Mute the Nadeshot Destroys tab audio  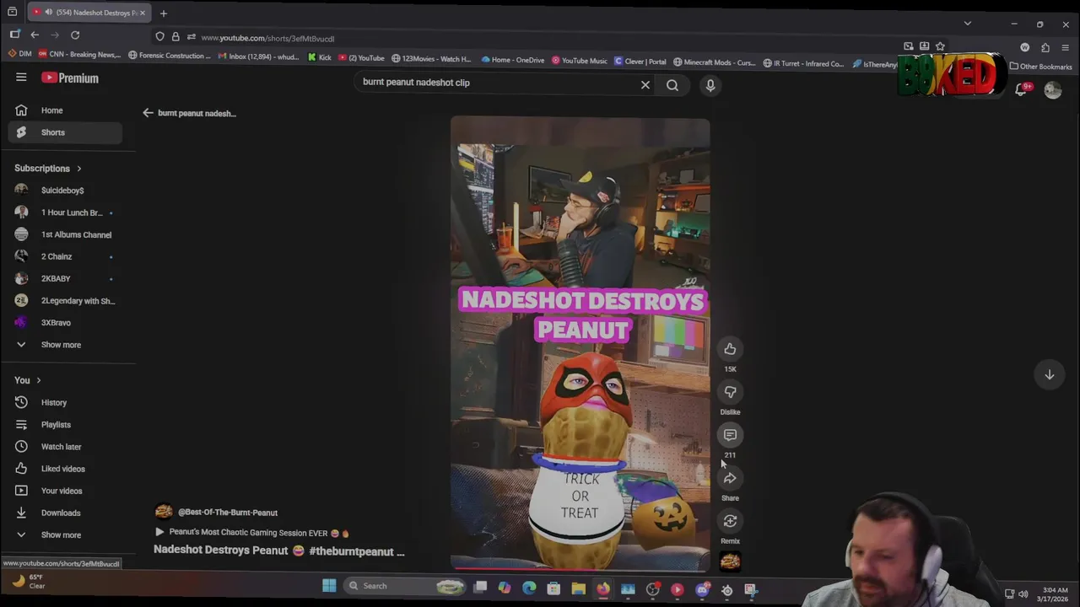[x=49, y=12]
